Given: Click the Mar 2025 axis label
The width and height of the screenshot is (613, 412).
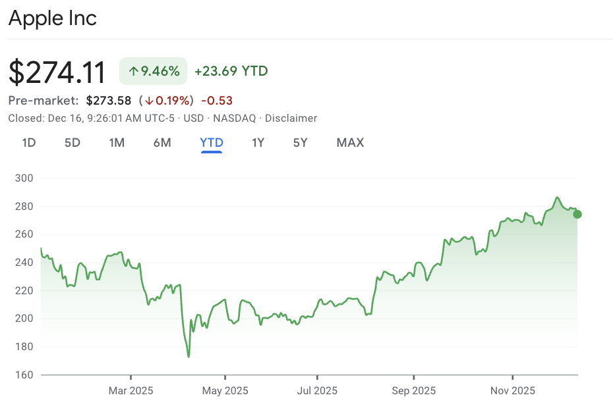Looking at the screenshot, I should [x=131, y=391].
